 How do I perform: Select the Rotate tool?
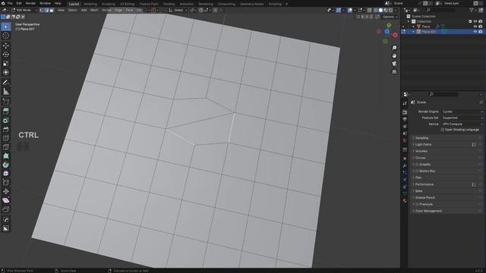pos(6,55)
